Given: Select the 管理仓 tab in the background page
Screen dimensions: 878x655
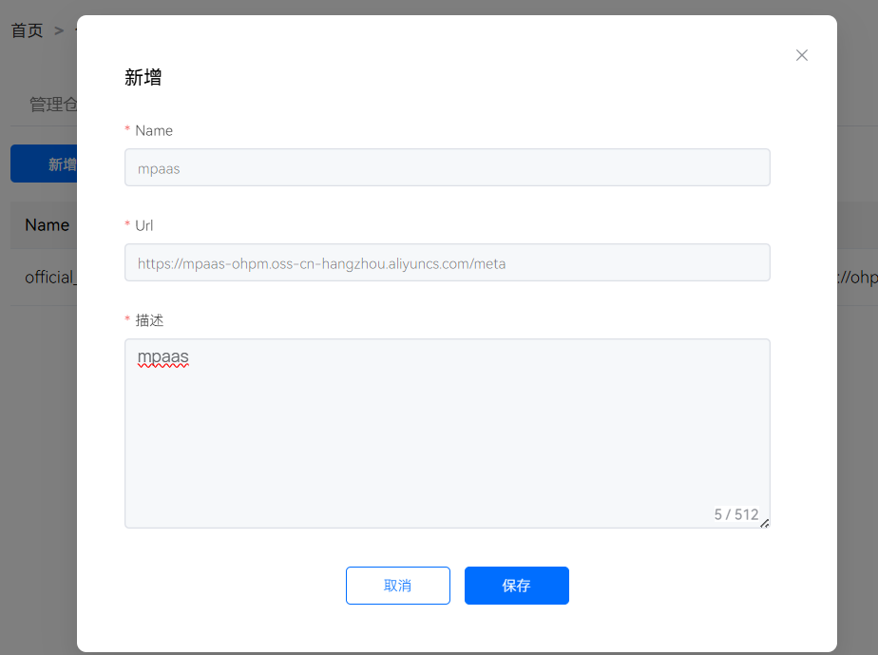Looking at the screenshot, I should [52, 105].
